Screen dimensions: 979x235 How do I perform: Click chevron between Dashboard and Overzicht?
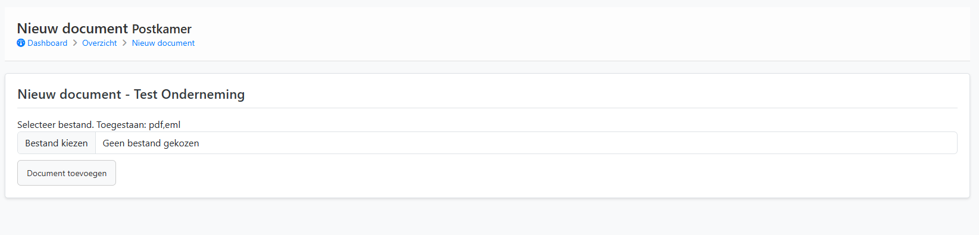(75, 43)
